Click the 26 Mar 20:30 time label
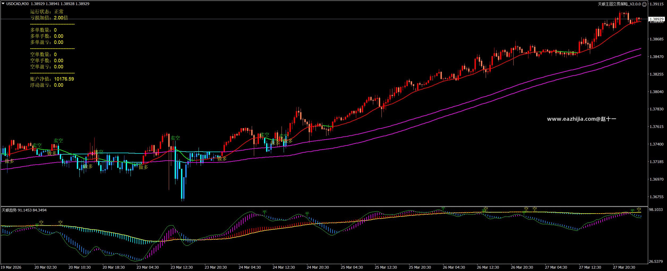 tap(522, 267)
